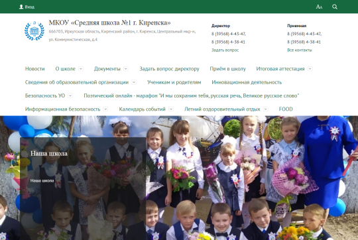Open the Приём в школу menu item
This screenshot has height=240, width=358.
[227, 69]
